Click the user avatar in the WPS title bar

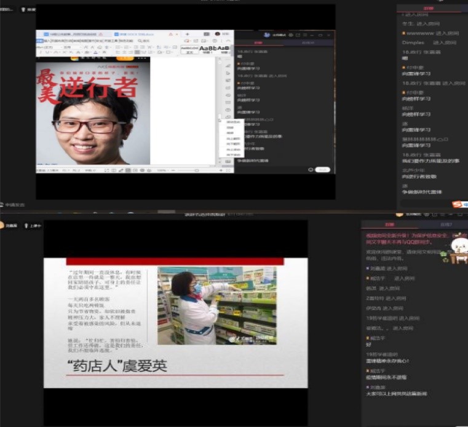[217, 34]
